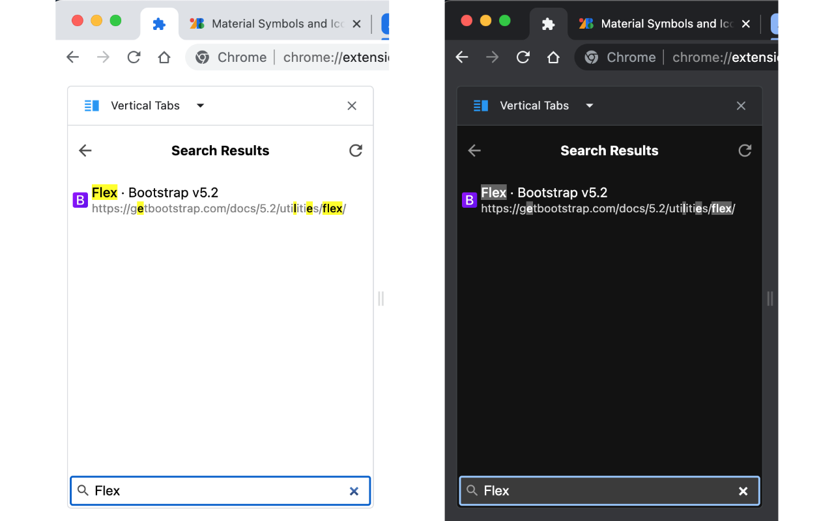Close the dark Vertical Tabs side panel

coord(741,106)
